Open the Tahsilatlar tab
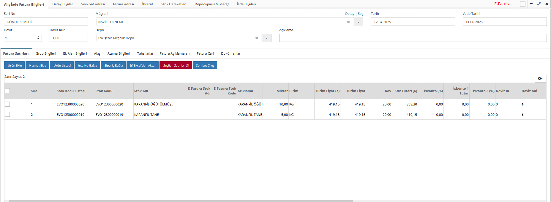551x202 pixels. tap(145, 53)
